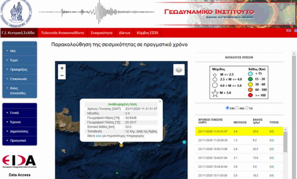Click the event list scroll-up arrow
The image size is (297, 179).
pyautogui.click(x=285, y=130)
